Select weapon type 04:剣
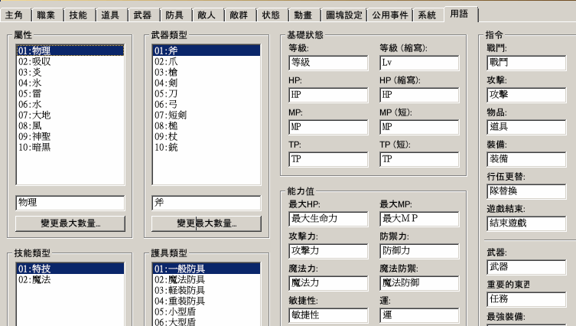The height and width of the screenshot is (326, 576). (207, 83)
